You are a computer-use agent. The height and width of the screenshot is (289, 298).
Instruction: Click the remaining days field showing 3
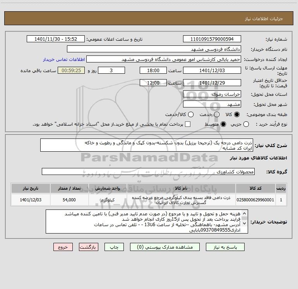tap(111, 71)
